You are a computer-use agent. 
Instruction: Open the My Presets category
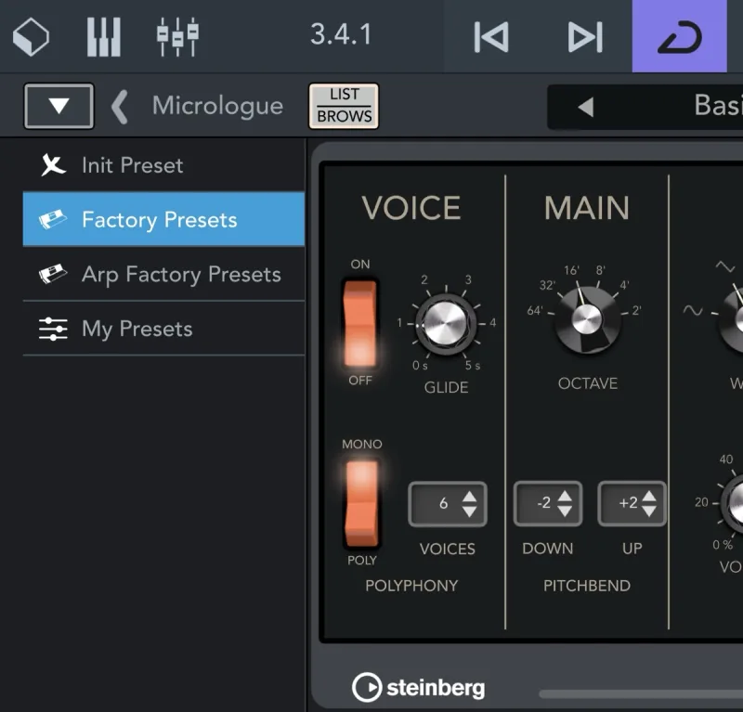coord(163,329)
